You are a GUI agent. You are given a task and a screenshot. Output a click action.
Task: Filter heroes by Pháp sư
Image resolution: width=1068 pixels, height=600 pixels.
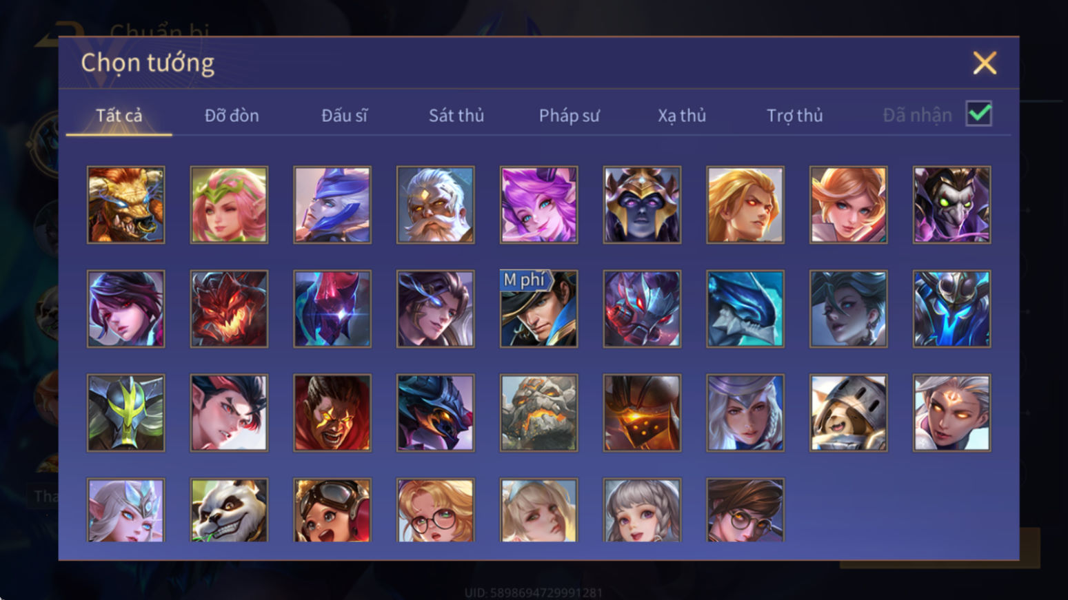point(569,115)
